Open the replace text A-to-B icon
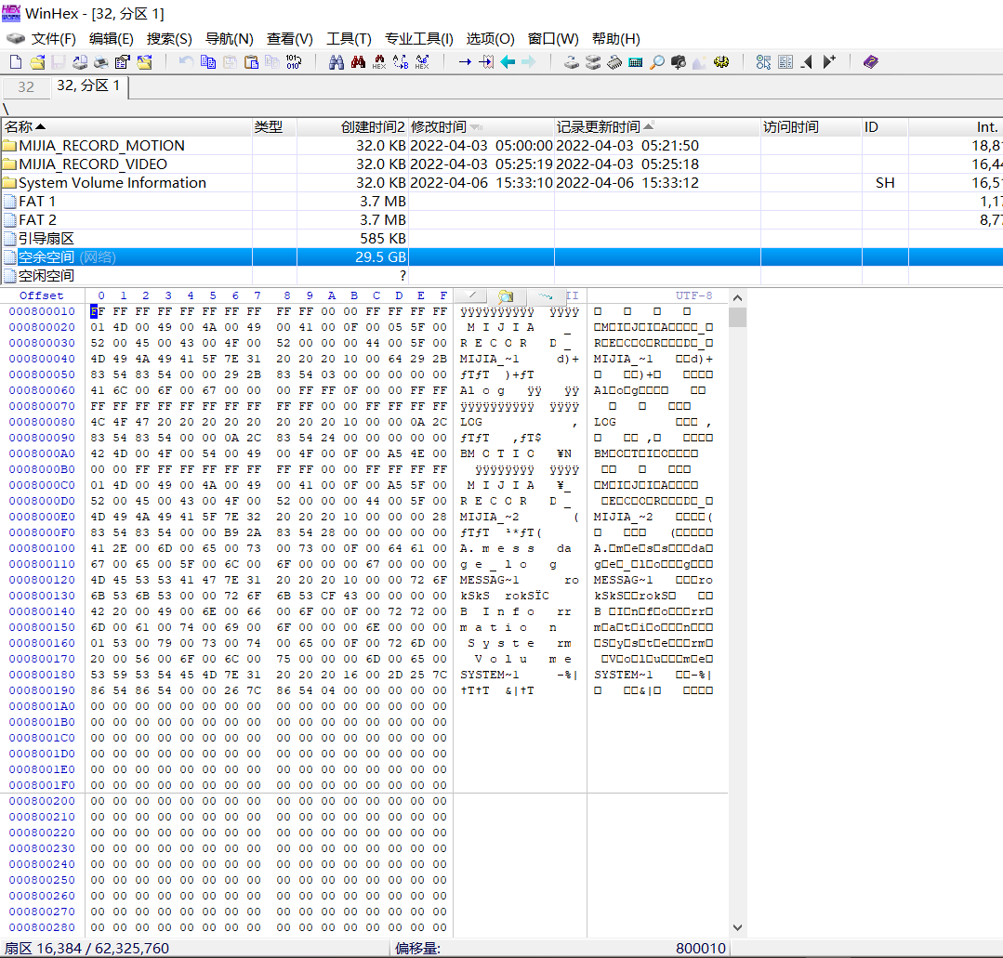 tap(401, 62)
